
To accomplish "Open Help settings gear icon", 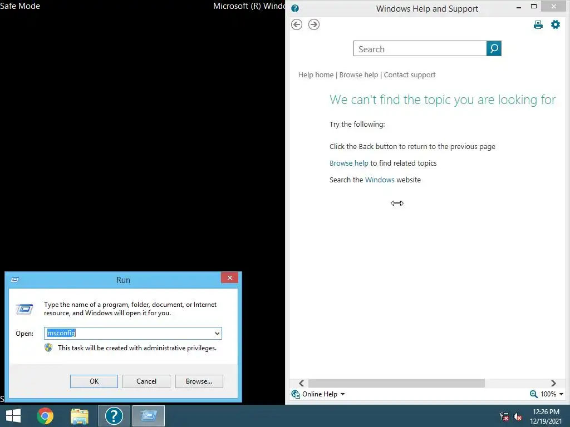I will tap(555, 24).
